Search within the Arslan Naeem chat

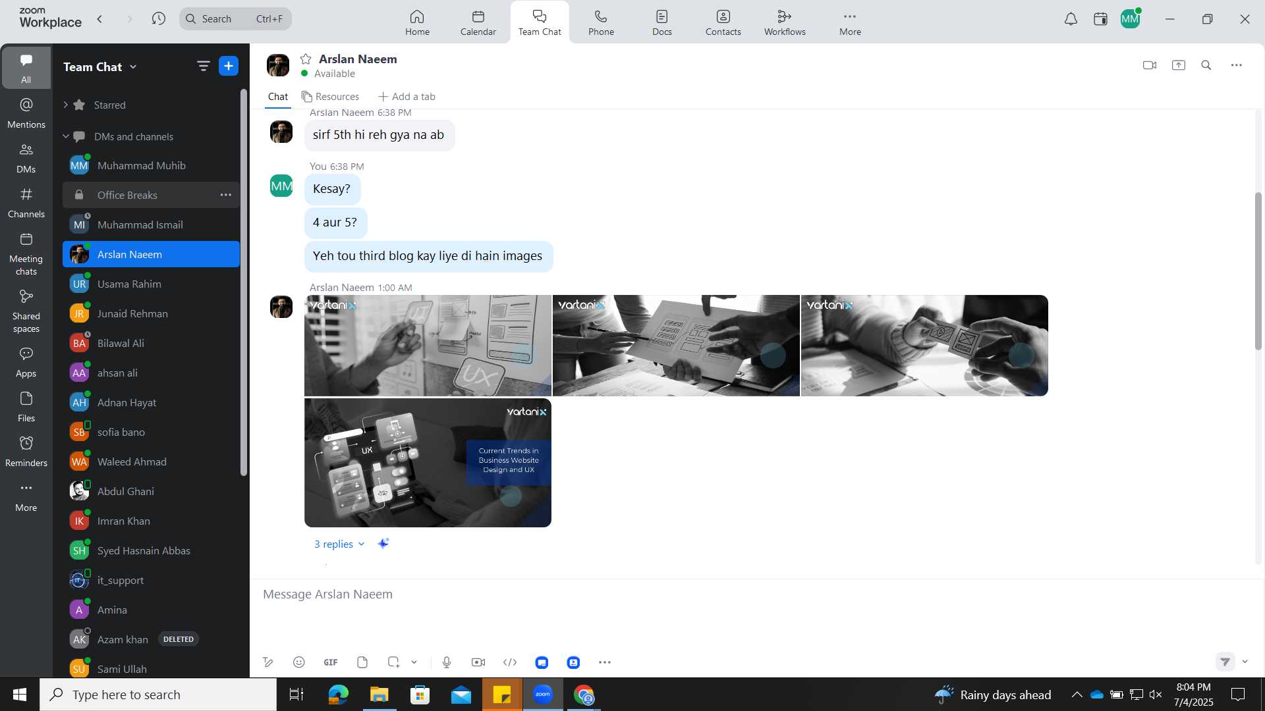click(x=1206, y=65)
